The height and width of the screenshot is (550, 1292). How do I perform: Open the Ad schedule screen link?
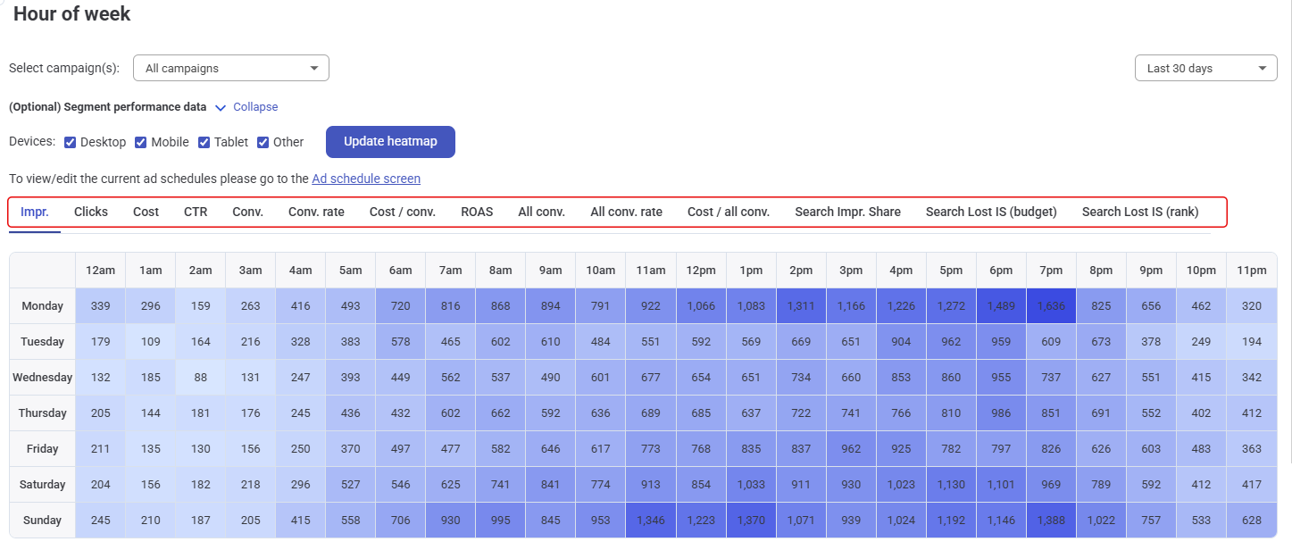click(x=365, y=179)
